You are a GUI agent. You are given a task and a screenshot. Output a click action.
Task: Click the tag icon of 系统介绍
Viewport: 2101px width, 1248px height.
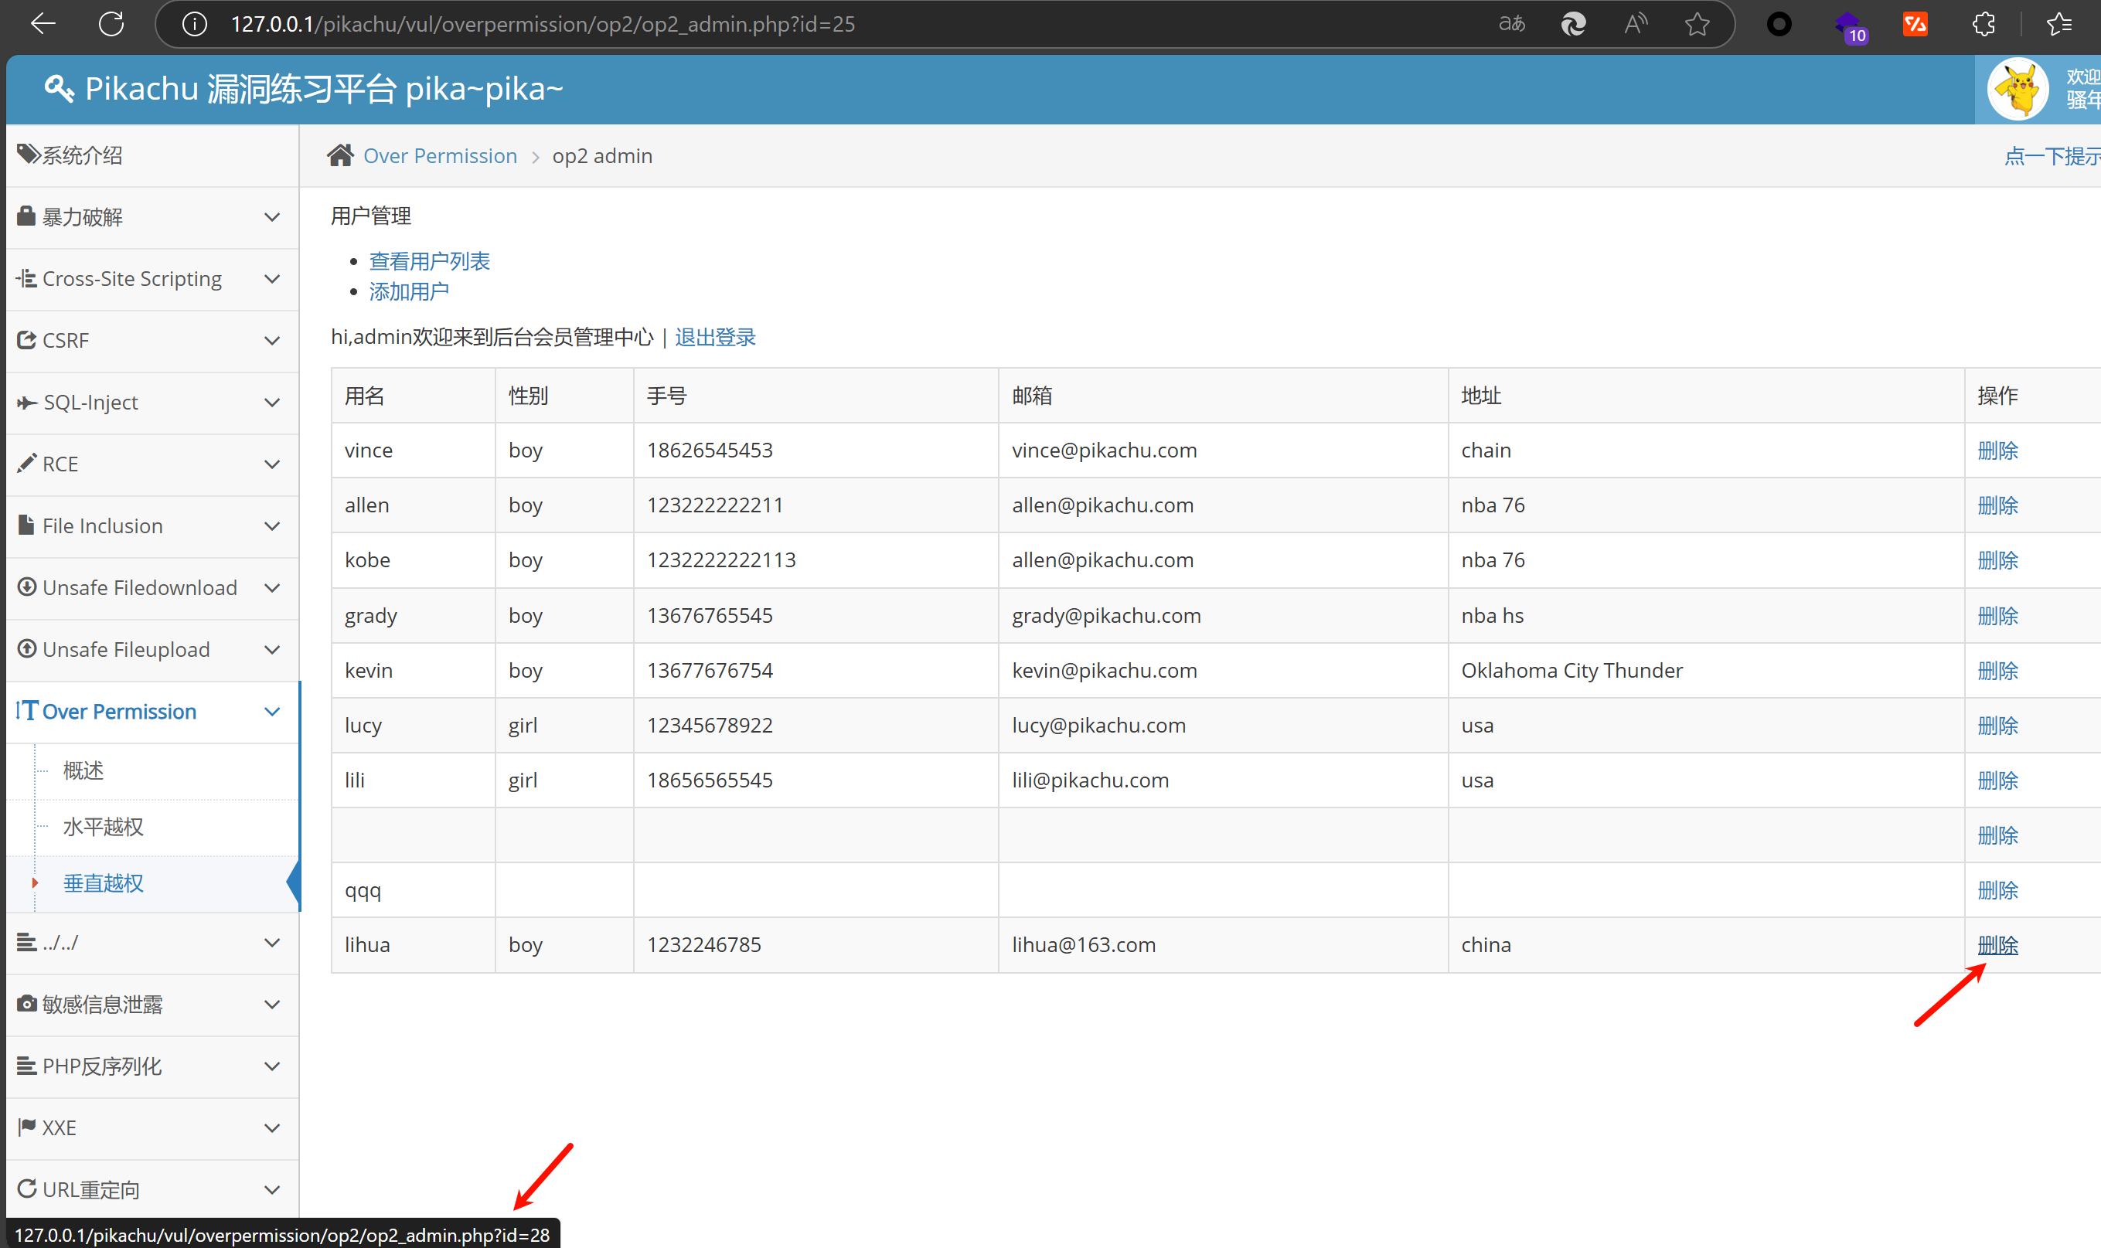(29, 154)
